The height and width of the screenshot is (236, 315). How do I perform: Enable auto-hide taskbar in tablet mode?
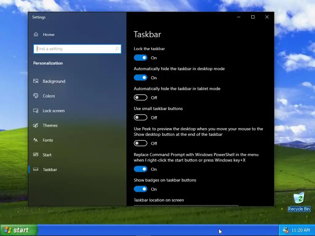tap(140, 97)
